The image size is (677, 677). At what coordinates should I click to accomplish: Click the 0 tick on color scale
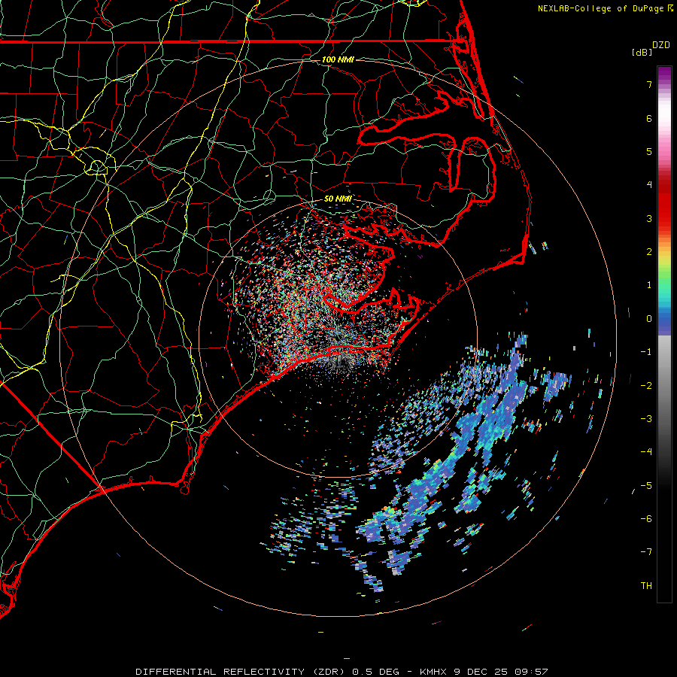[x=649, y=319]
